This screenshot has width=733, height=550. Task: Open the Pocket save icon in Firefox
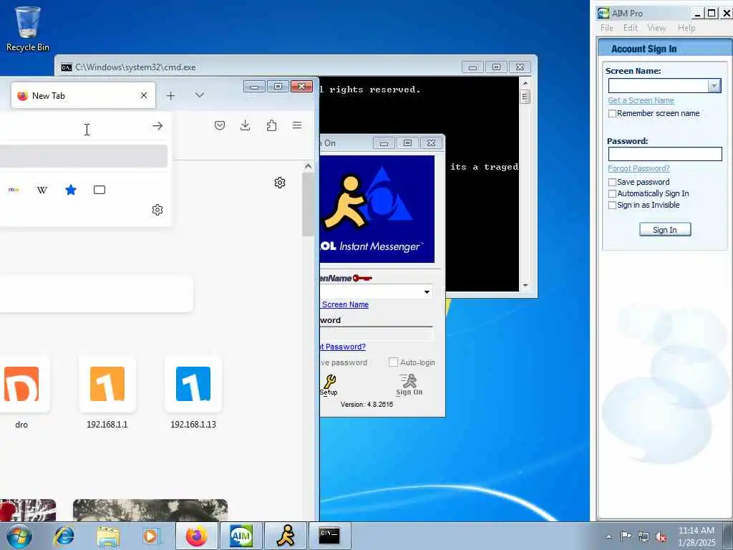click(220, 125)
